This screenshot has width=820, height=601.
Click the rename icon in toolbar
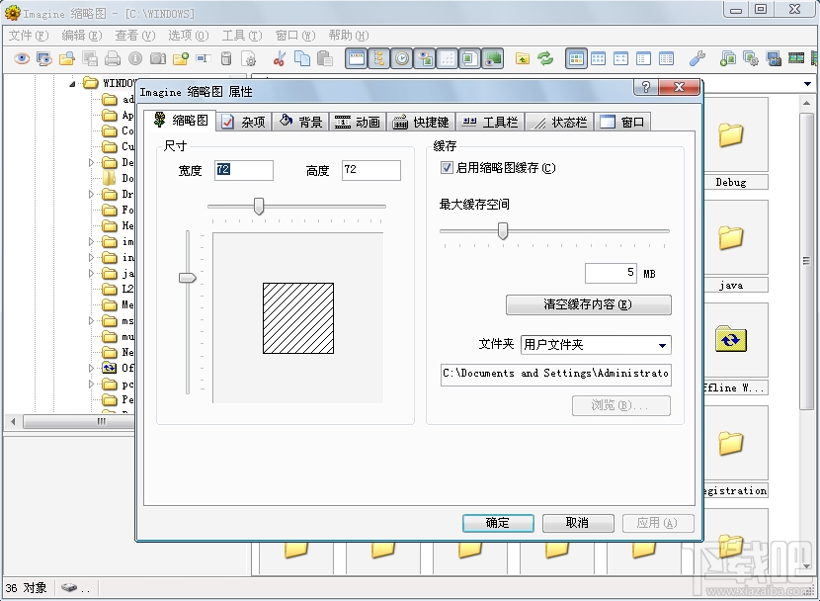203,58
